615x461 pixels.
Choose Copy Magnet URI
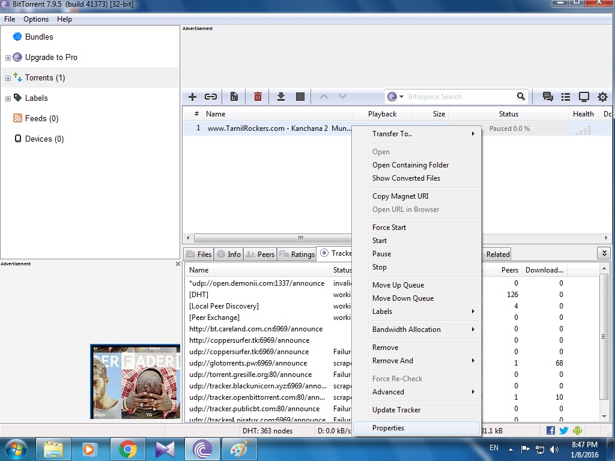click(417, 196)
